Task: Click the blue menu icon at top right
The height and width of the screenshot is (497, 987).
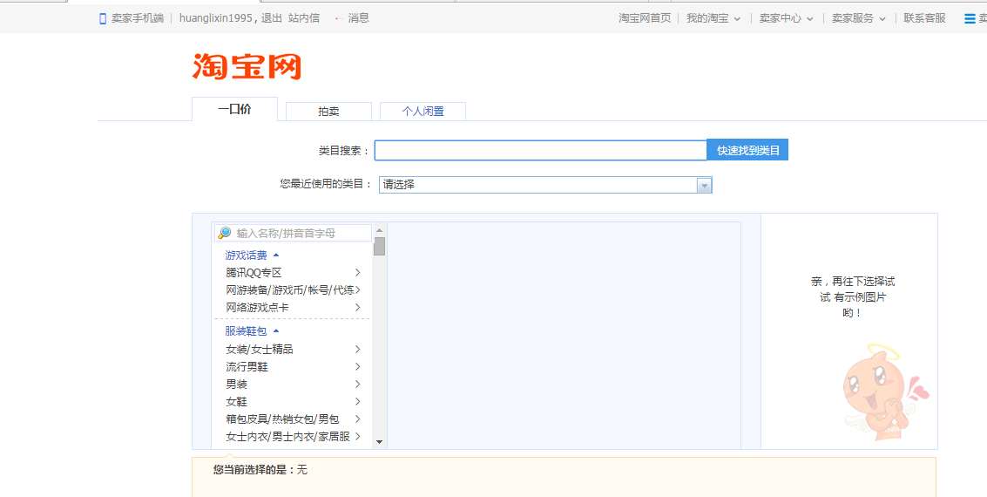Action: click(x=970, y=18)
